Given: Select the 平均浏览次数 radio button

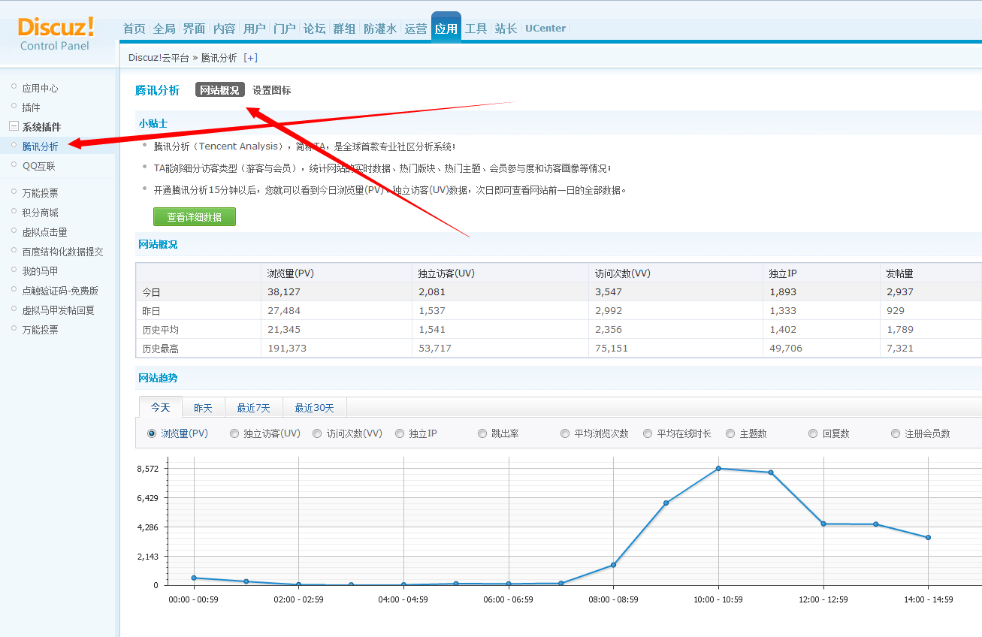Looking at the screenshot, I should coord(565,433).
